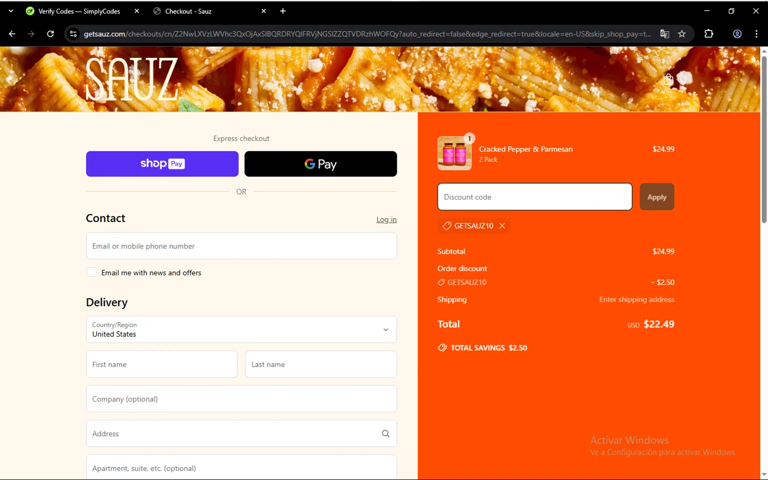Viewport: 768px width, 480px height.
Task: Pay with Shop Pay button
Action: click(x=162, y=164)
